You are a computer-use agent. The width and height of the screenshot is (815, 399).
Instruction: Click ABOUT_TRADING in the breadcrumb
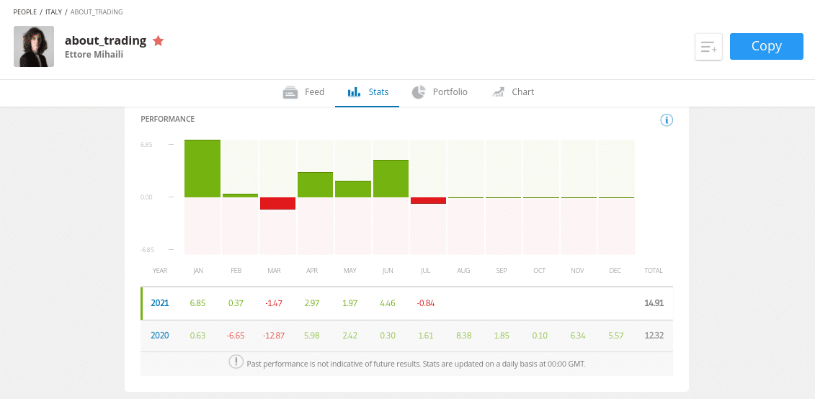[97, 12]
